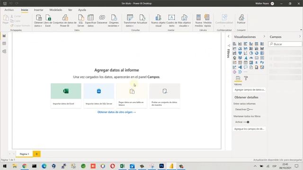This screenshot has height=170, width=303.
Task: Click the Buscar field in Campos
Action: coord(285,44)
